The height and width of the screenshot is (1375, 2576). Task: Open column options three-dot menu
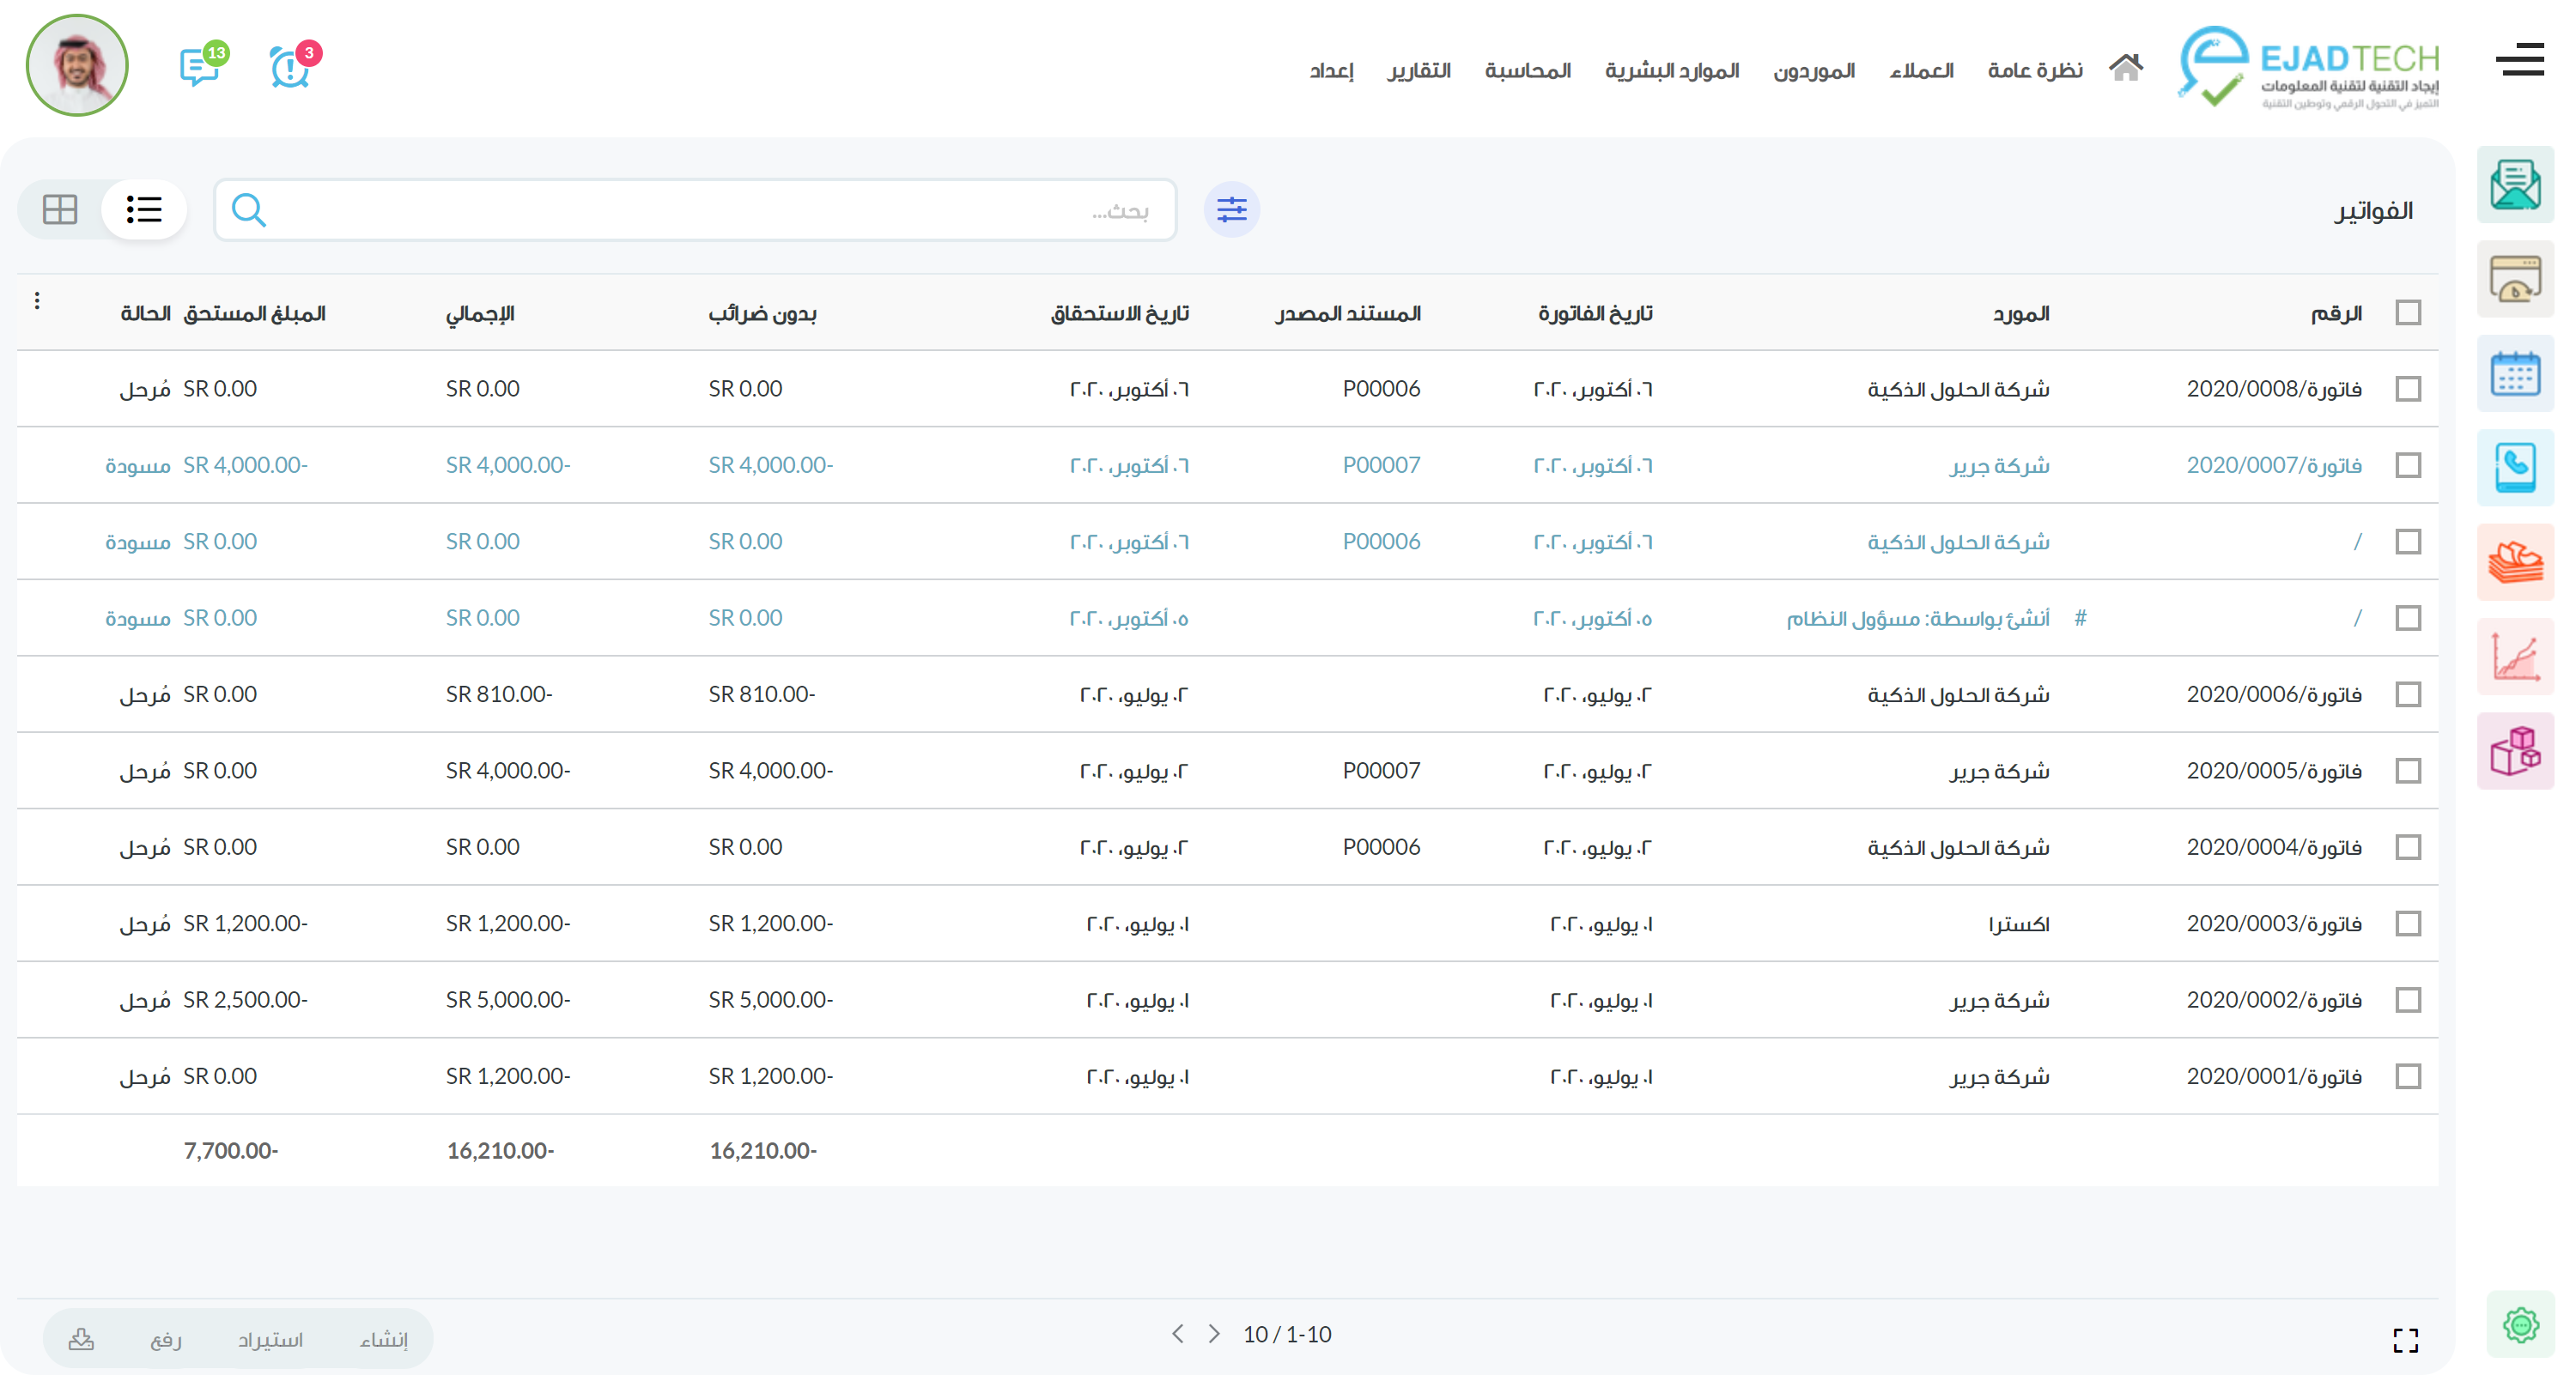tap(37, 300)
